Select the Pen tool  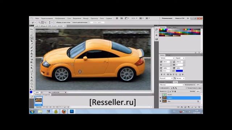click(x=32, y=71)
